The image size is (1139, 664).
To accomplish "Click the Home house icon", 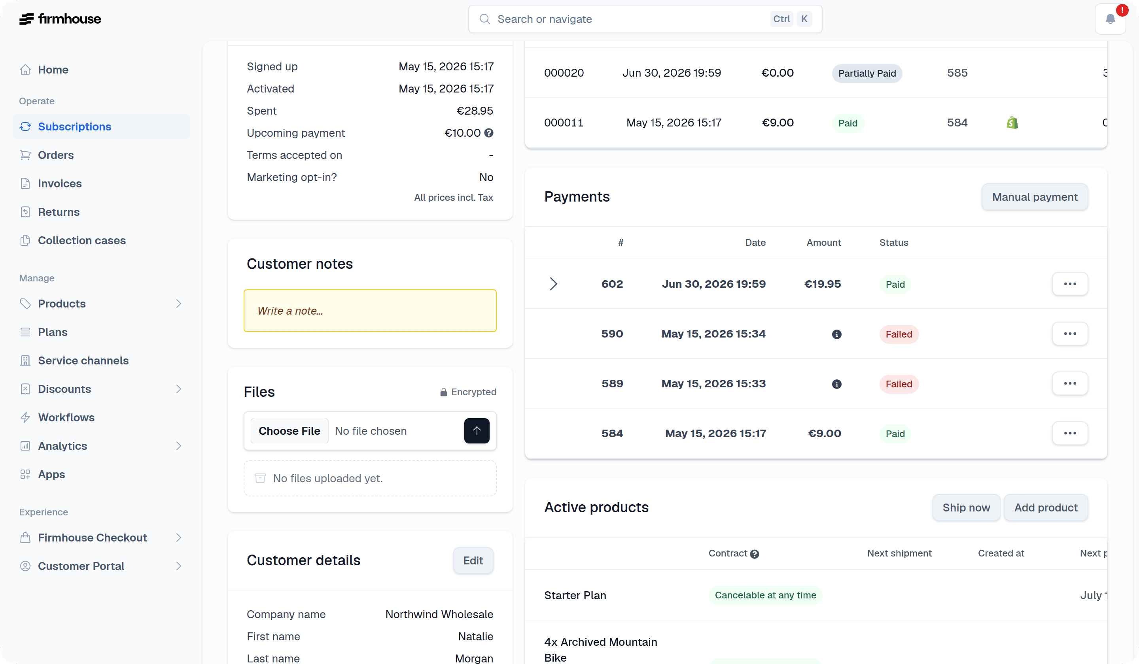I will 25,70.
